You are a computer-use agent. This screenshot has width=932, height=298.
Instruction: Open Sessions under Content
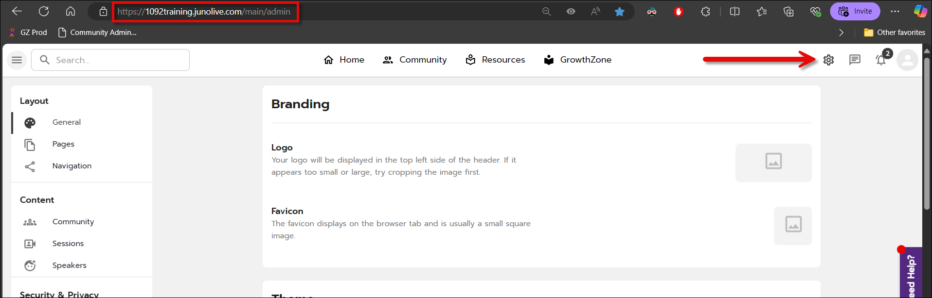pyautogui.click(x=82, y=244)
